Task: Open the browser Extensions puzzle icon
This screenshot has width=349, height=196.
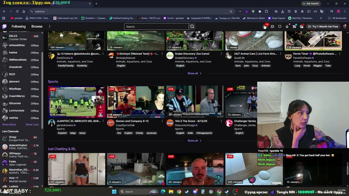Action: click(266, 11)
